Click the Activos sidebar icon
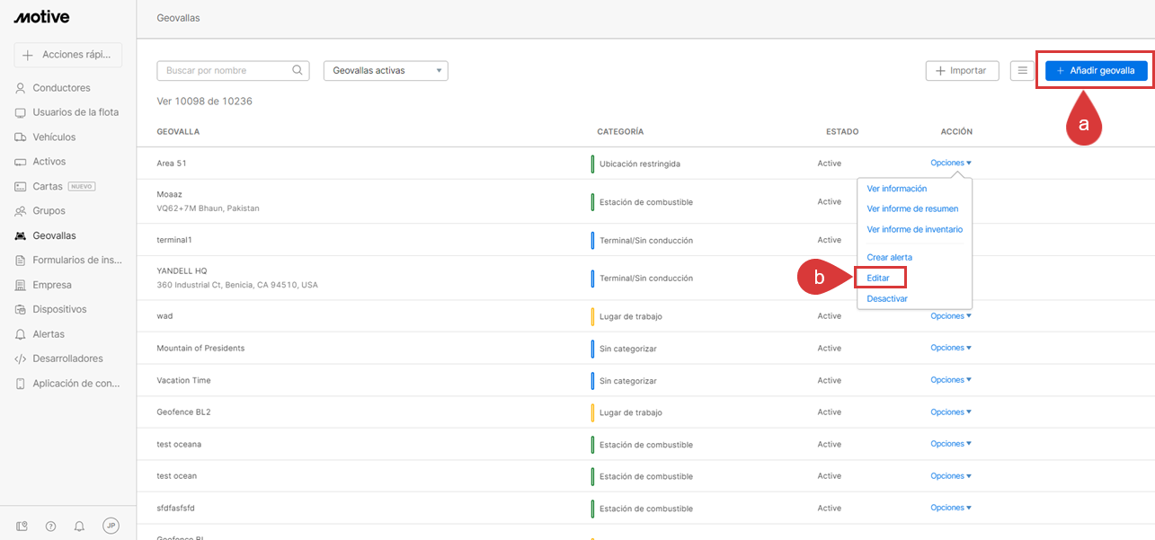This screenshot has width=1155, height=540. coord(21,162)
